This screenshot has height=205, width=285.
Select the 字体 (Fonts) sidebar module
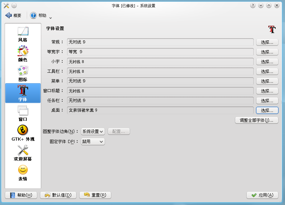coord(23,93)
